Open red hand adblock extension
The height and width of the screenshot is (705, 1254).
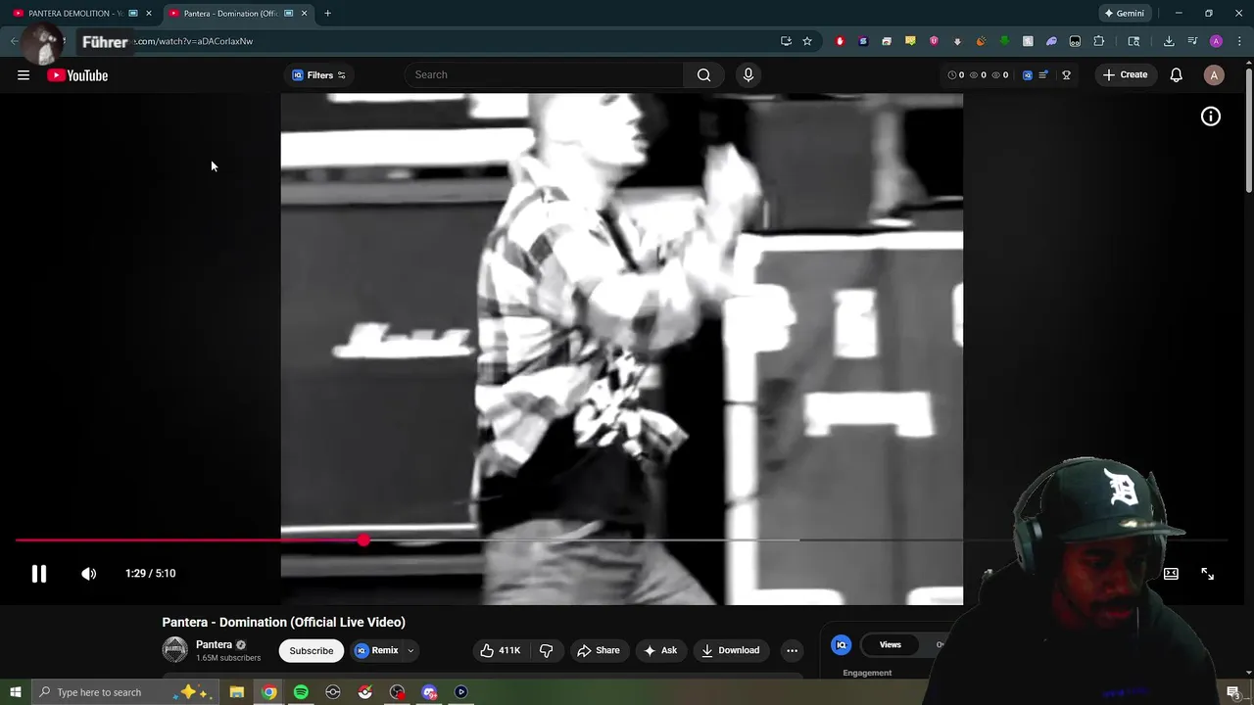pos(840,41)
